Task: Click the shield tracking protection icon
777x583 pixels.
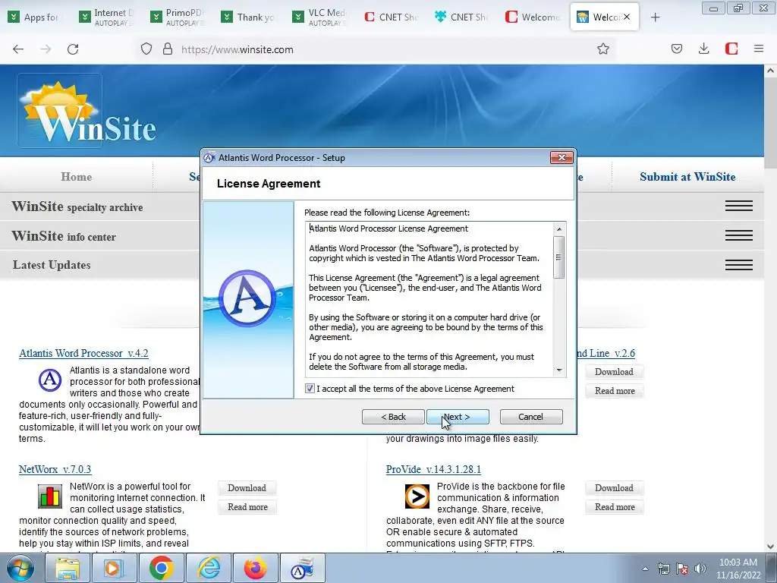Action: click(x=146, y=49)
